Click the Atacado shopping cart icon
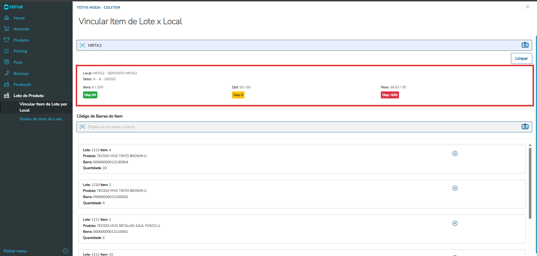Image resolution: width=537 pixels, height=256 pixels. tap(7, 29)
